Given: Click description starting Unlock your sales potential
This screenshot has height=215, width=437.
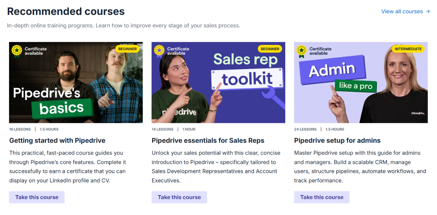Looking at the screenshot, I should 216,167.
